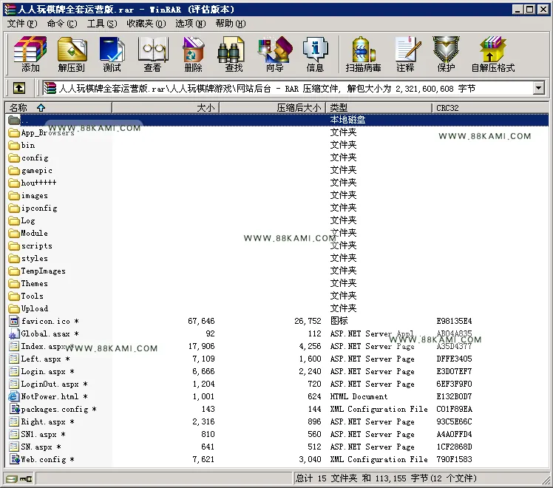The image size is (553, 488).
Task: Select the scripts folder row
Action: click(x=276, y=245)
